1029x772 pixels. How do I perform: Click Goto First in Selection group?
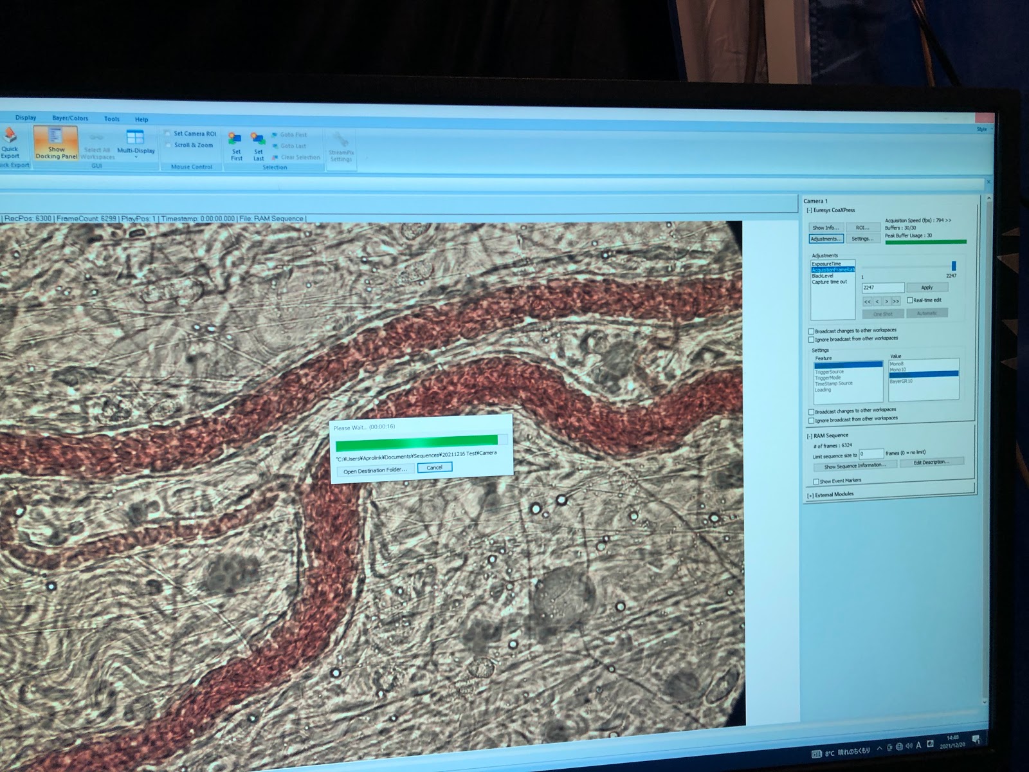click(289, 134)
